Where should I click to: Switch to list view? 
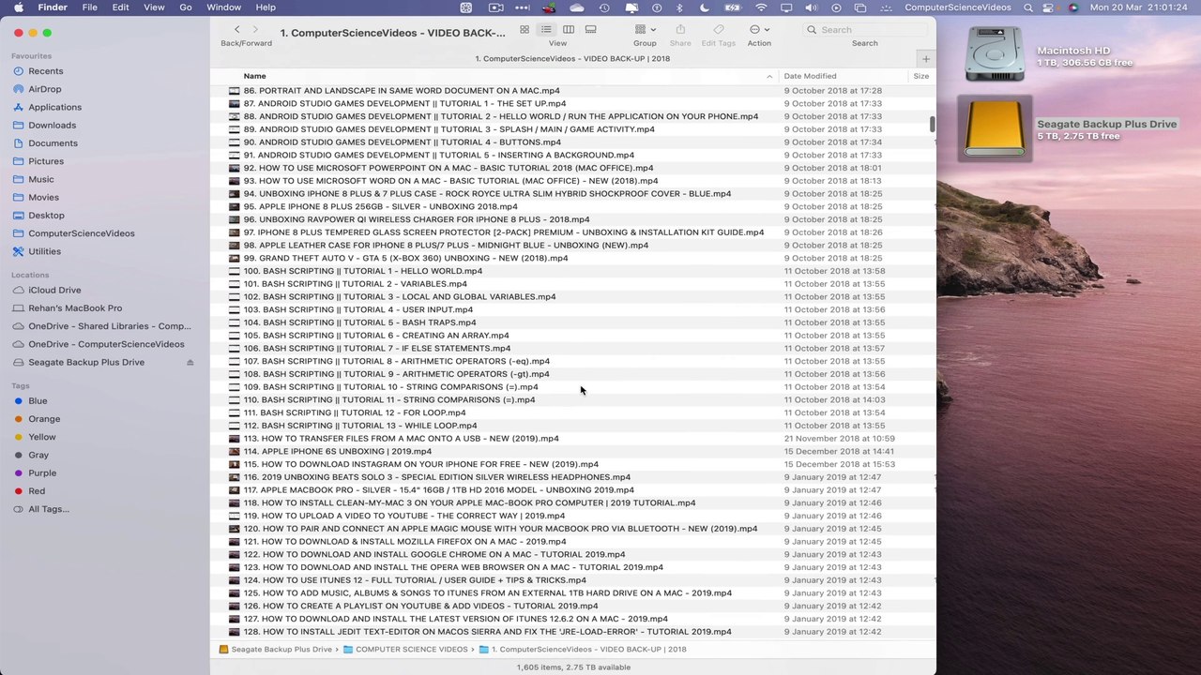tap(546, 30)
